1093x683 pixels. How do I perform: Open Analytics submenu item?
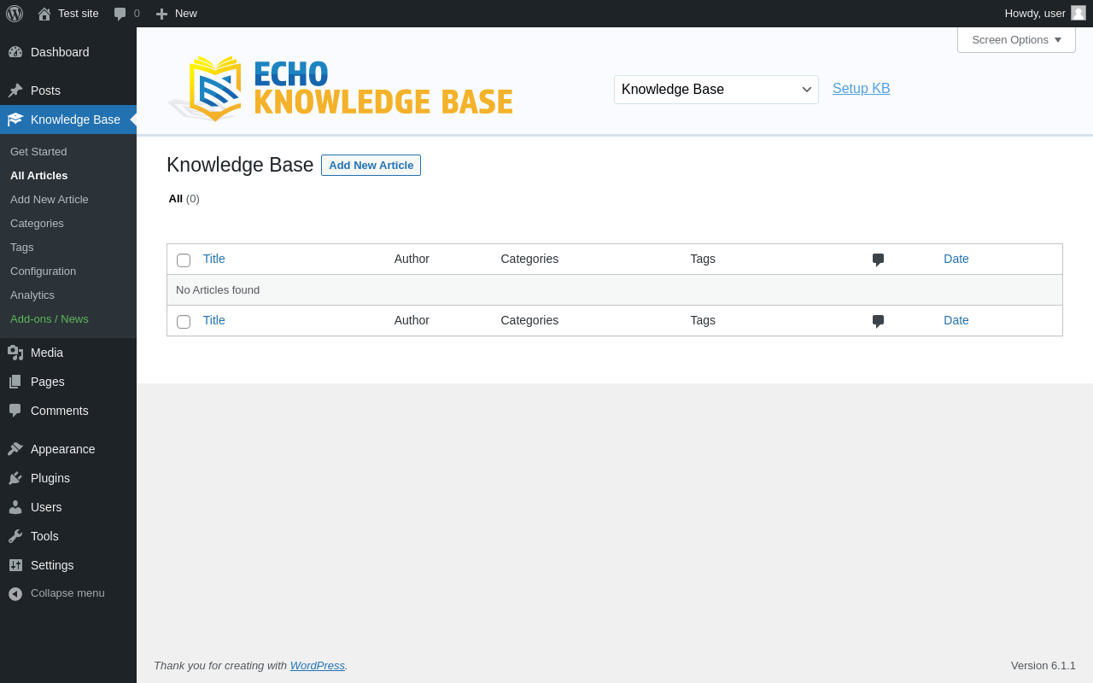pyautogui.click(x=32, y=295)
